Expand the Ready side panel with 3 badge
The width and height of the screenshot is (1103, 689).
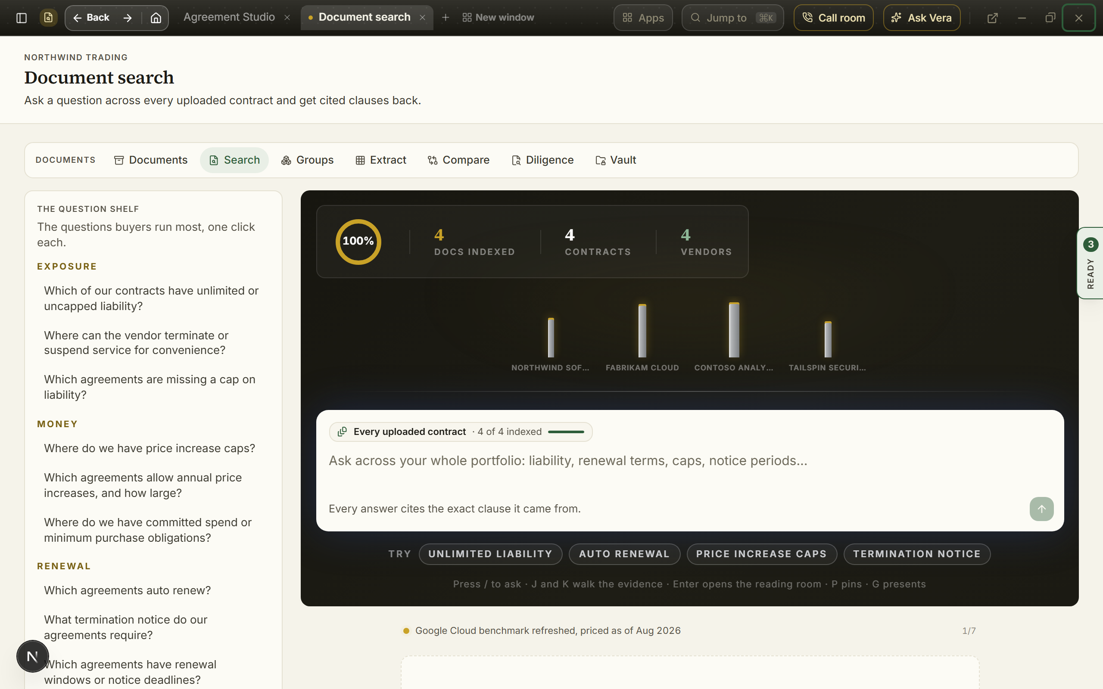click(x=1090, y=263)
